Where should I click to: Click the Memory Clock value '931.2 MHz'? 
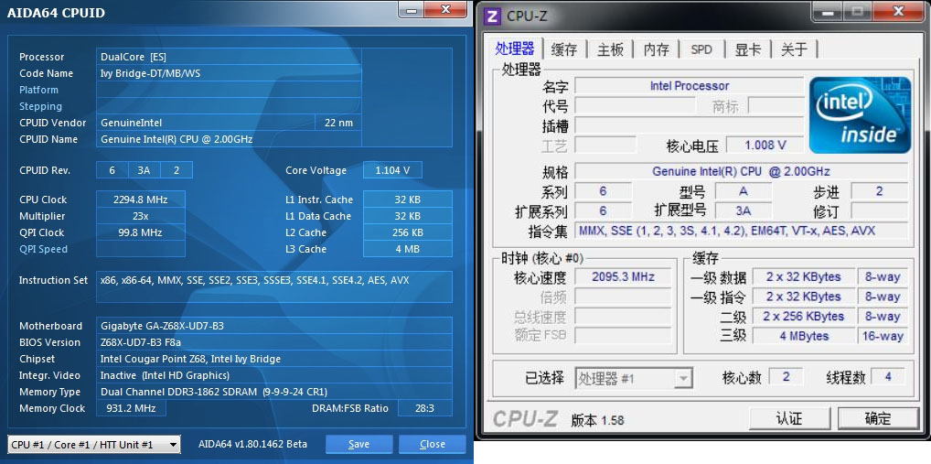(x=131, y=409)
